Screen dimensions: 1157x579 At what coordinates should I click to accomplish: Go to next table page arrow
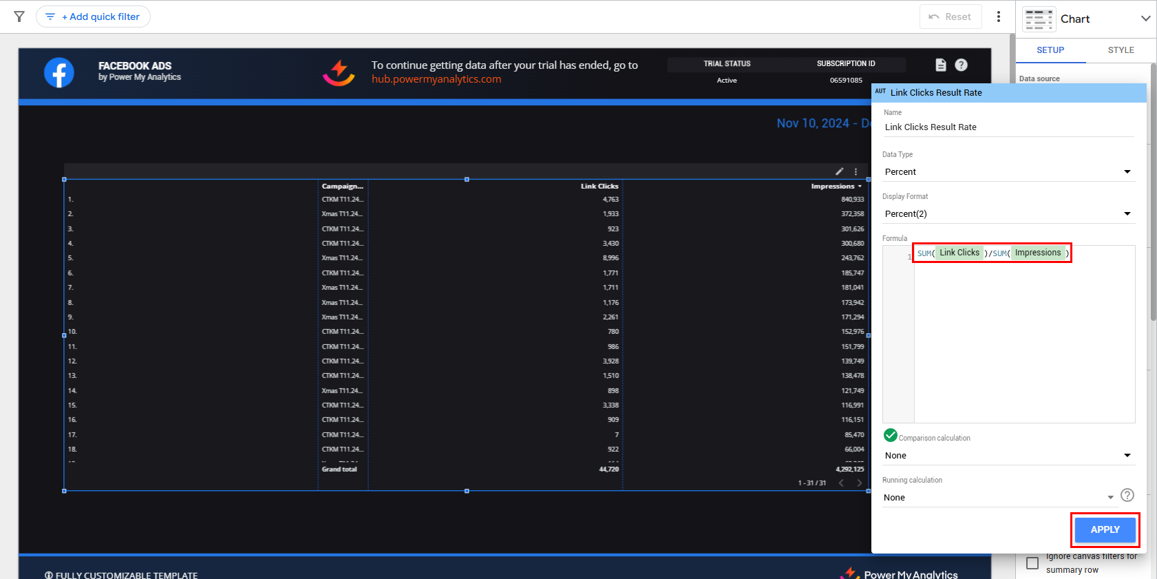click(x=859, y=483)
